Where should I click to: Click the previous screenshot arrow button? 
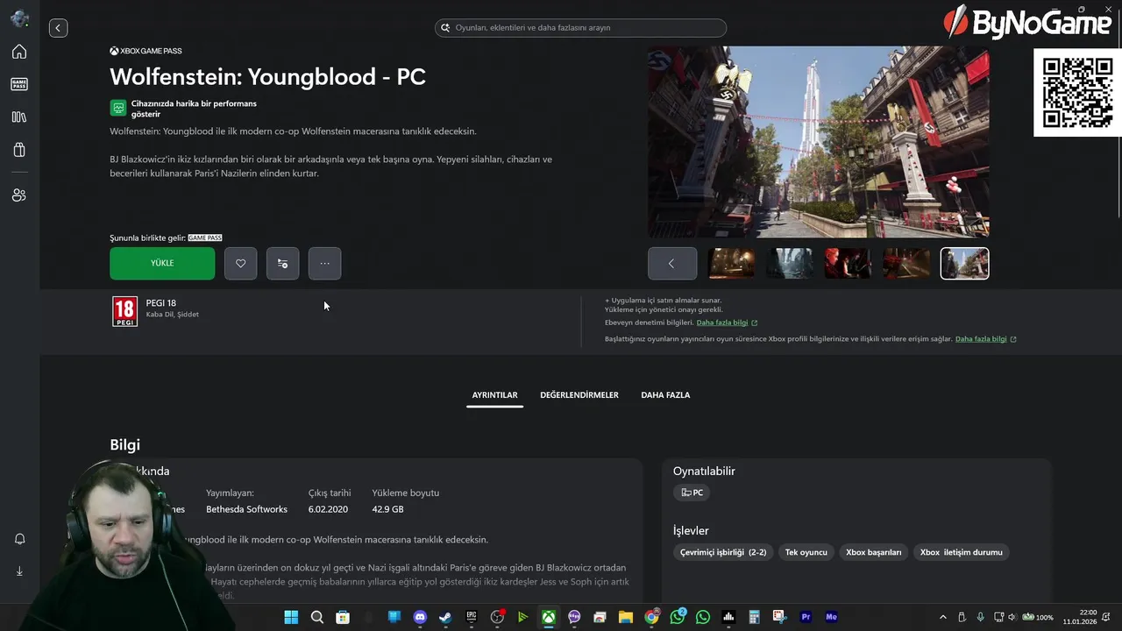[672, 263]
